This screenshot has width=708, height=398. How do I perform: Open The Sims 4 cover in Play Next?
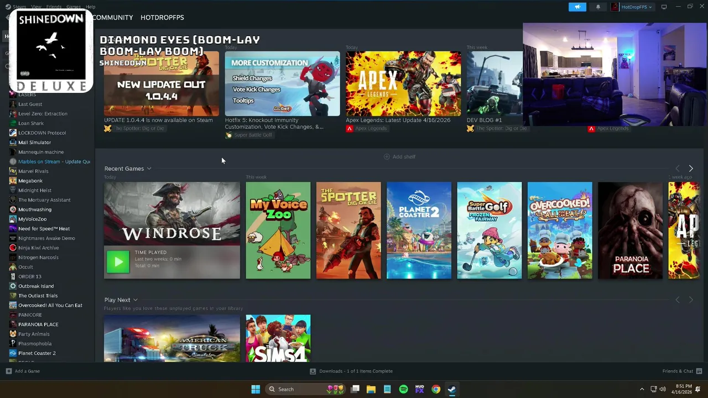click(x=278, y=338)
